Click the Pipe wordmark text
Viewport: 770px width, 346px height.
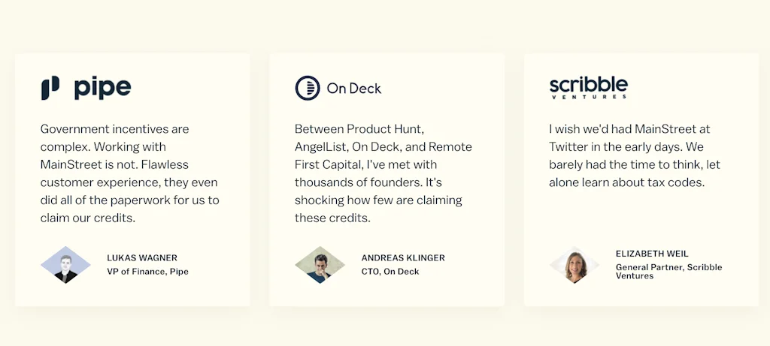(102, 89)
